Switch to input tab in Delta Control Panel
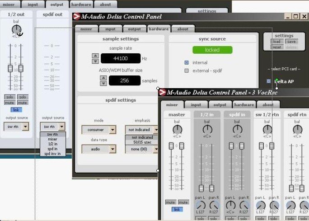The height and width of the screenshot is (221, 309). [x=110, y=29]
